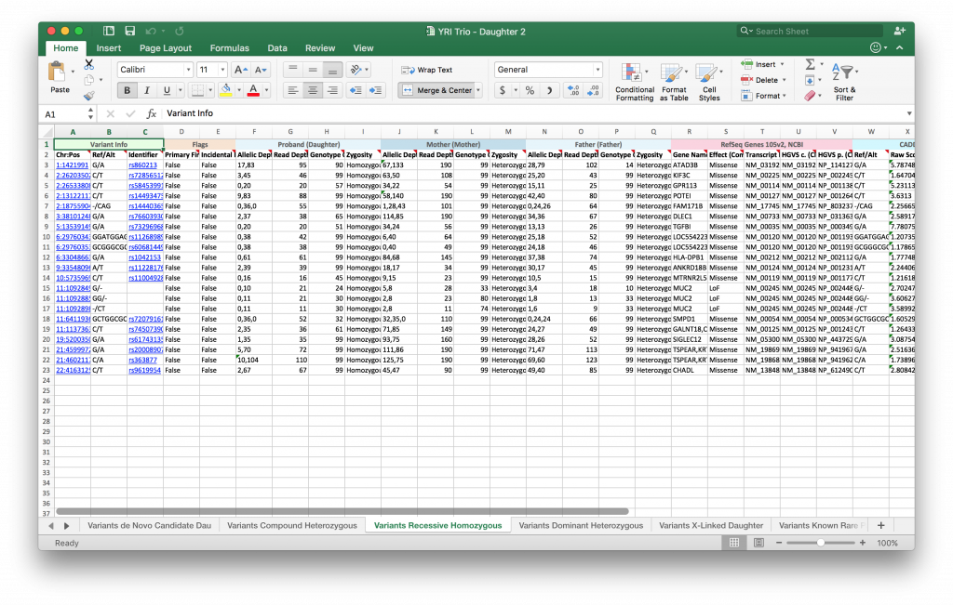Click the Copy icon
Image resolution: width=953 pixels, height=605 pixels.
[x=89, y=80]
